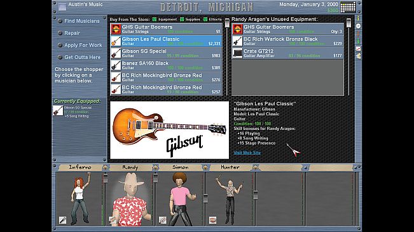Click the Unused Equipment scrollbar handle

[x=348, y=23]
